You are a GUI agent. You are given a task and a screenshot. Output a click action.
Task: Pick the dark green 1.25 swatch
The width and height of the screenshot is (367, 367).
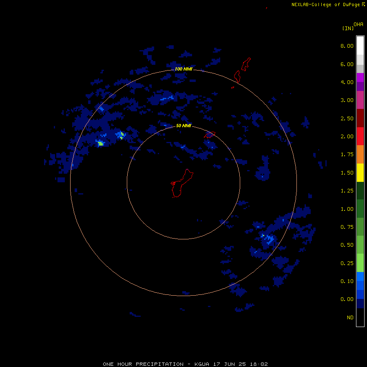360,190
